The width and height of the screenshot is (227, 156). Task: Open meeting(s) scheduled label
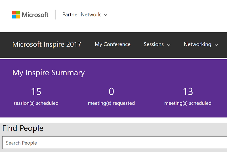point(188,103)
